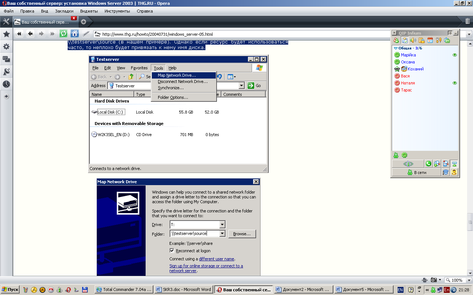Open the Закладки menu
Image resolution: width=473 pixels, height=295 pixels.
[x=64, y=11]
